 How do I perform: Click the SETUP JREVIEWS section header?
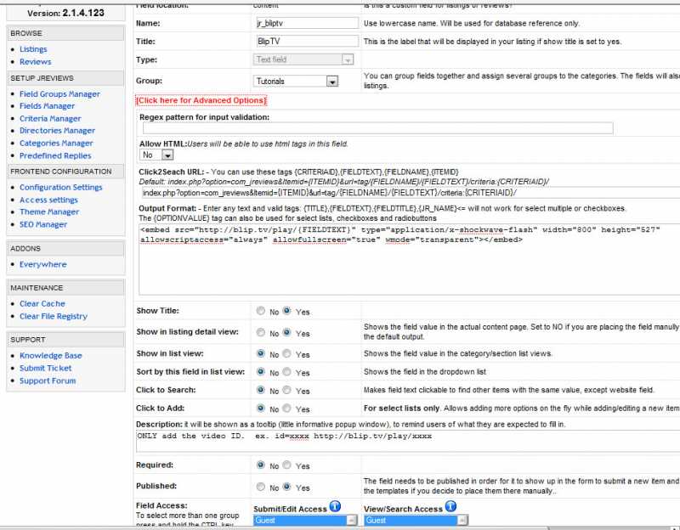[65, 78]
